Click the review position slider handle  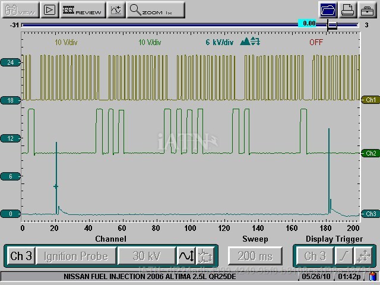332,25
